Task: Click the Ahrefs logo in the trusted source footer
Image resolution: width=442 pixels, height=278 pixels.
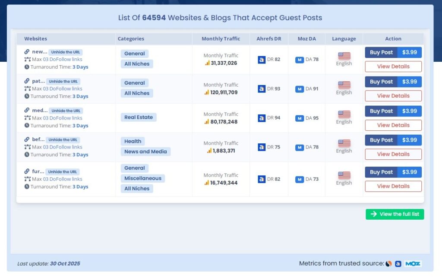Action: coord(398,263)
